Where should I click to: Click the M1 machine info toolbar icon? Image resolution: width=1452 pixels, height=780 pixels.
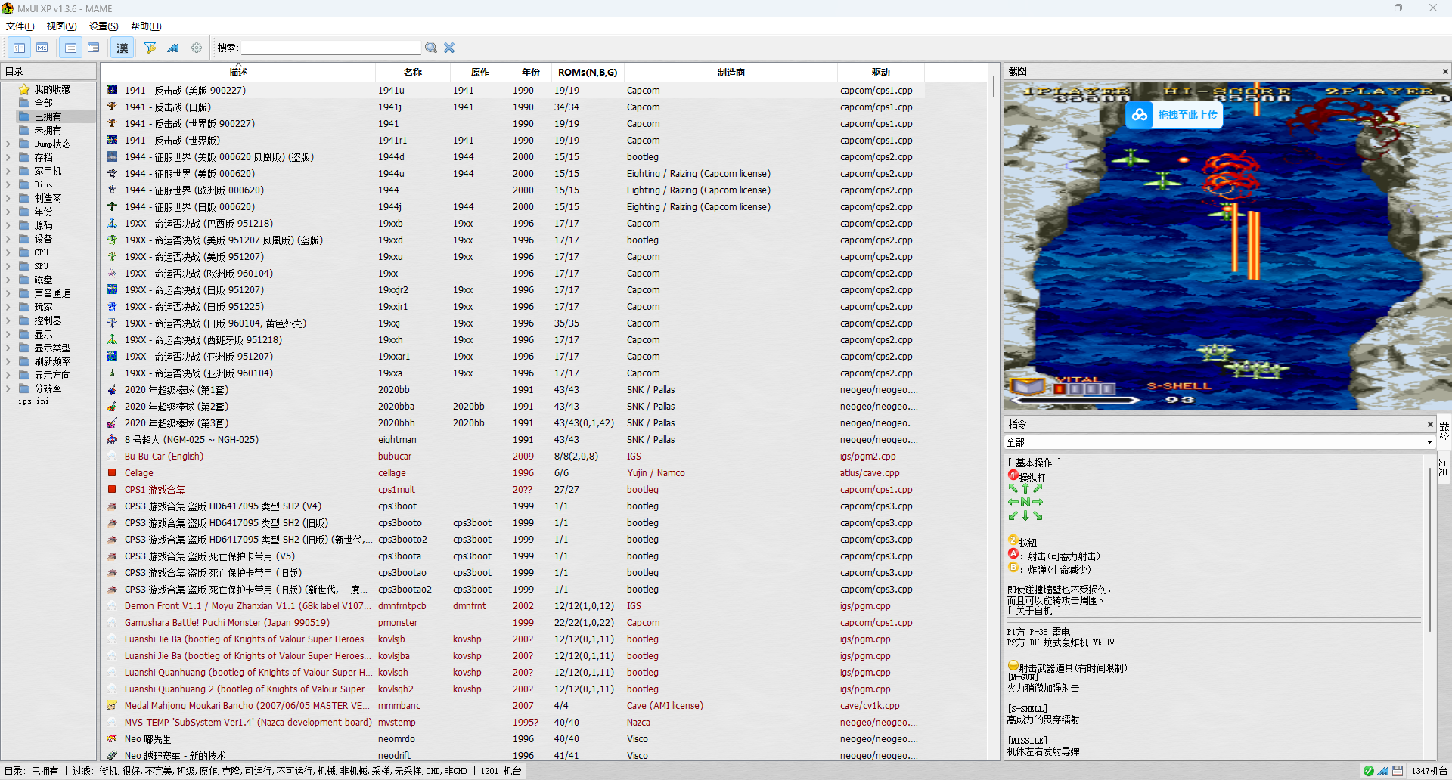point(42,48)
